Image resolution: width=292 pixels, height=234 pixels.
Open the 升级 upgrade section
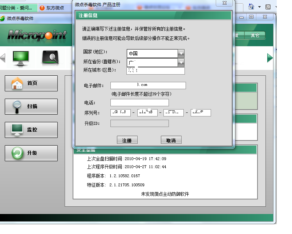click(x=31, y=153)
